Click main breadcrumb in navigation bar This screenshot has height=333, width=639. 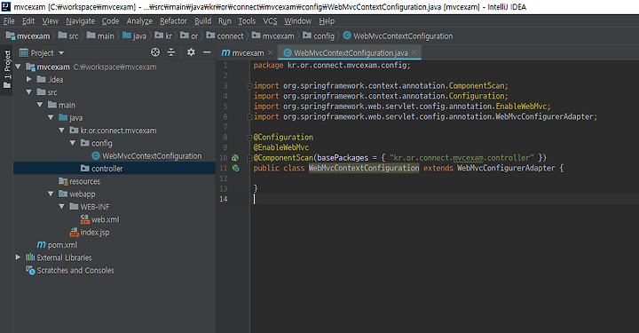[100, 36]
